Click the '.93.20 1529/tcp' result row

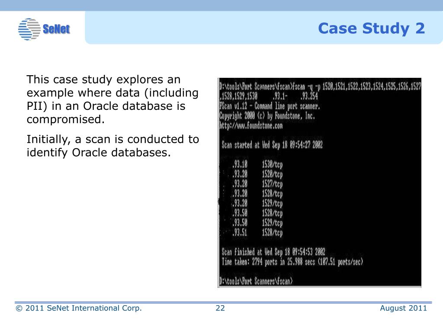257,203
